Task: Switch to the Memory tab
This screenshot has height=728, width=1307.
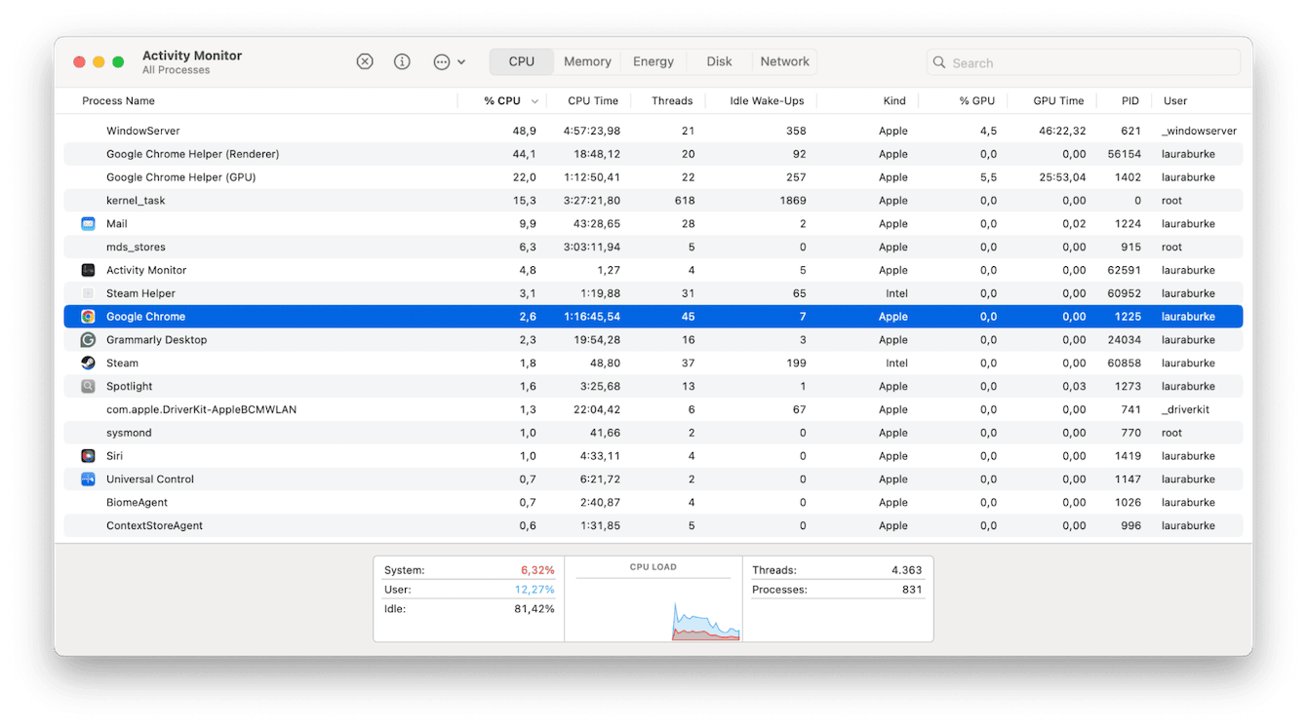Action: (587, 61)
